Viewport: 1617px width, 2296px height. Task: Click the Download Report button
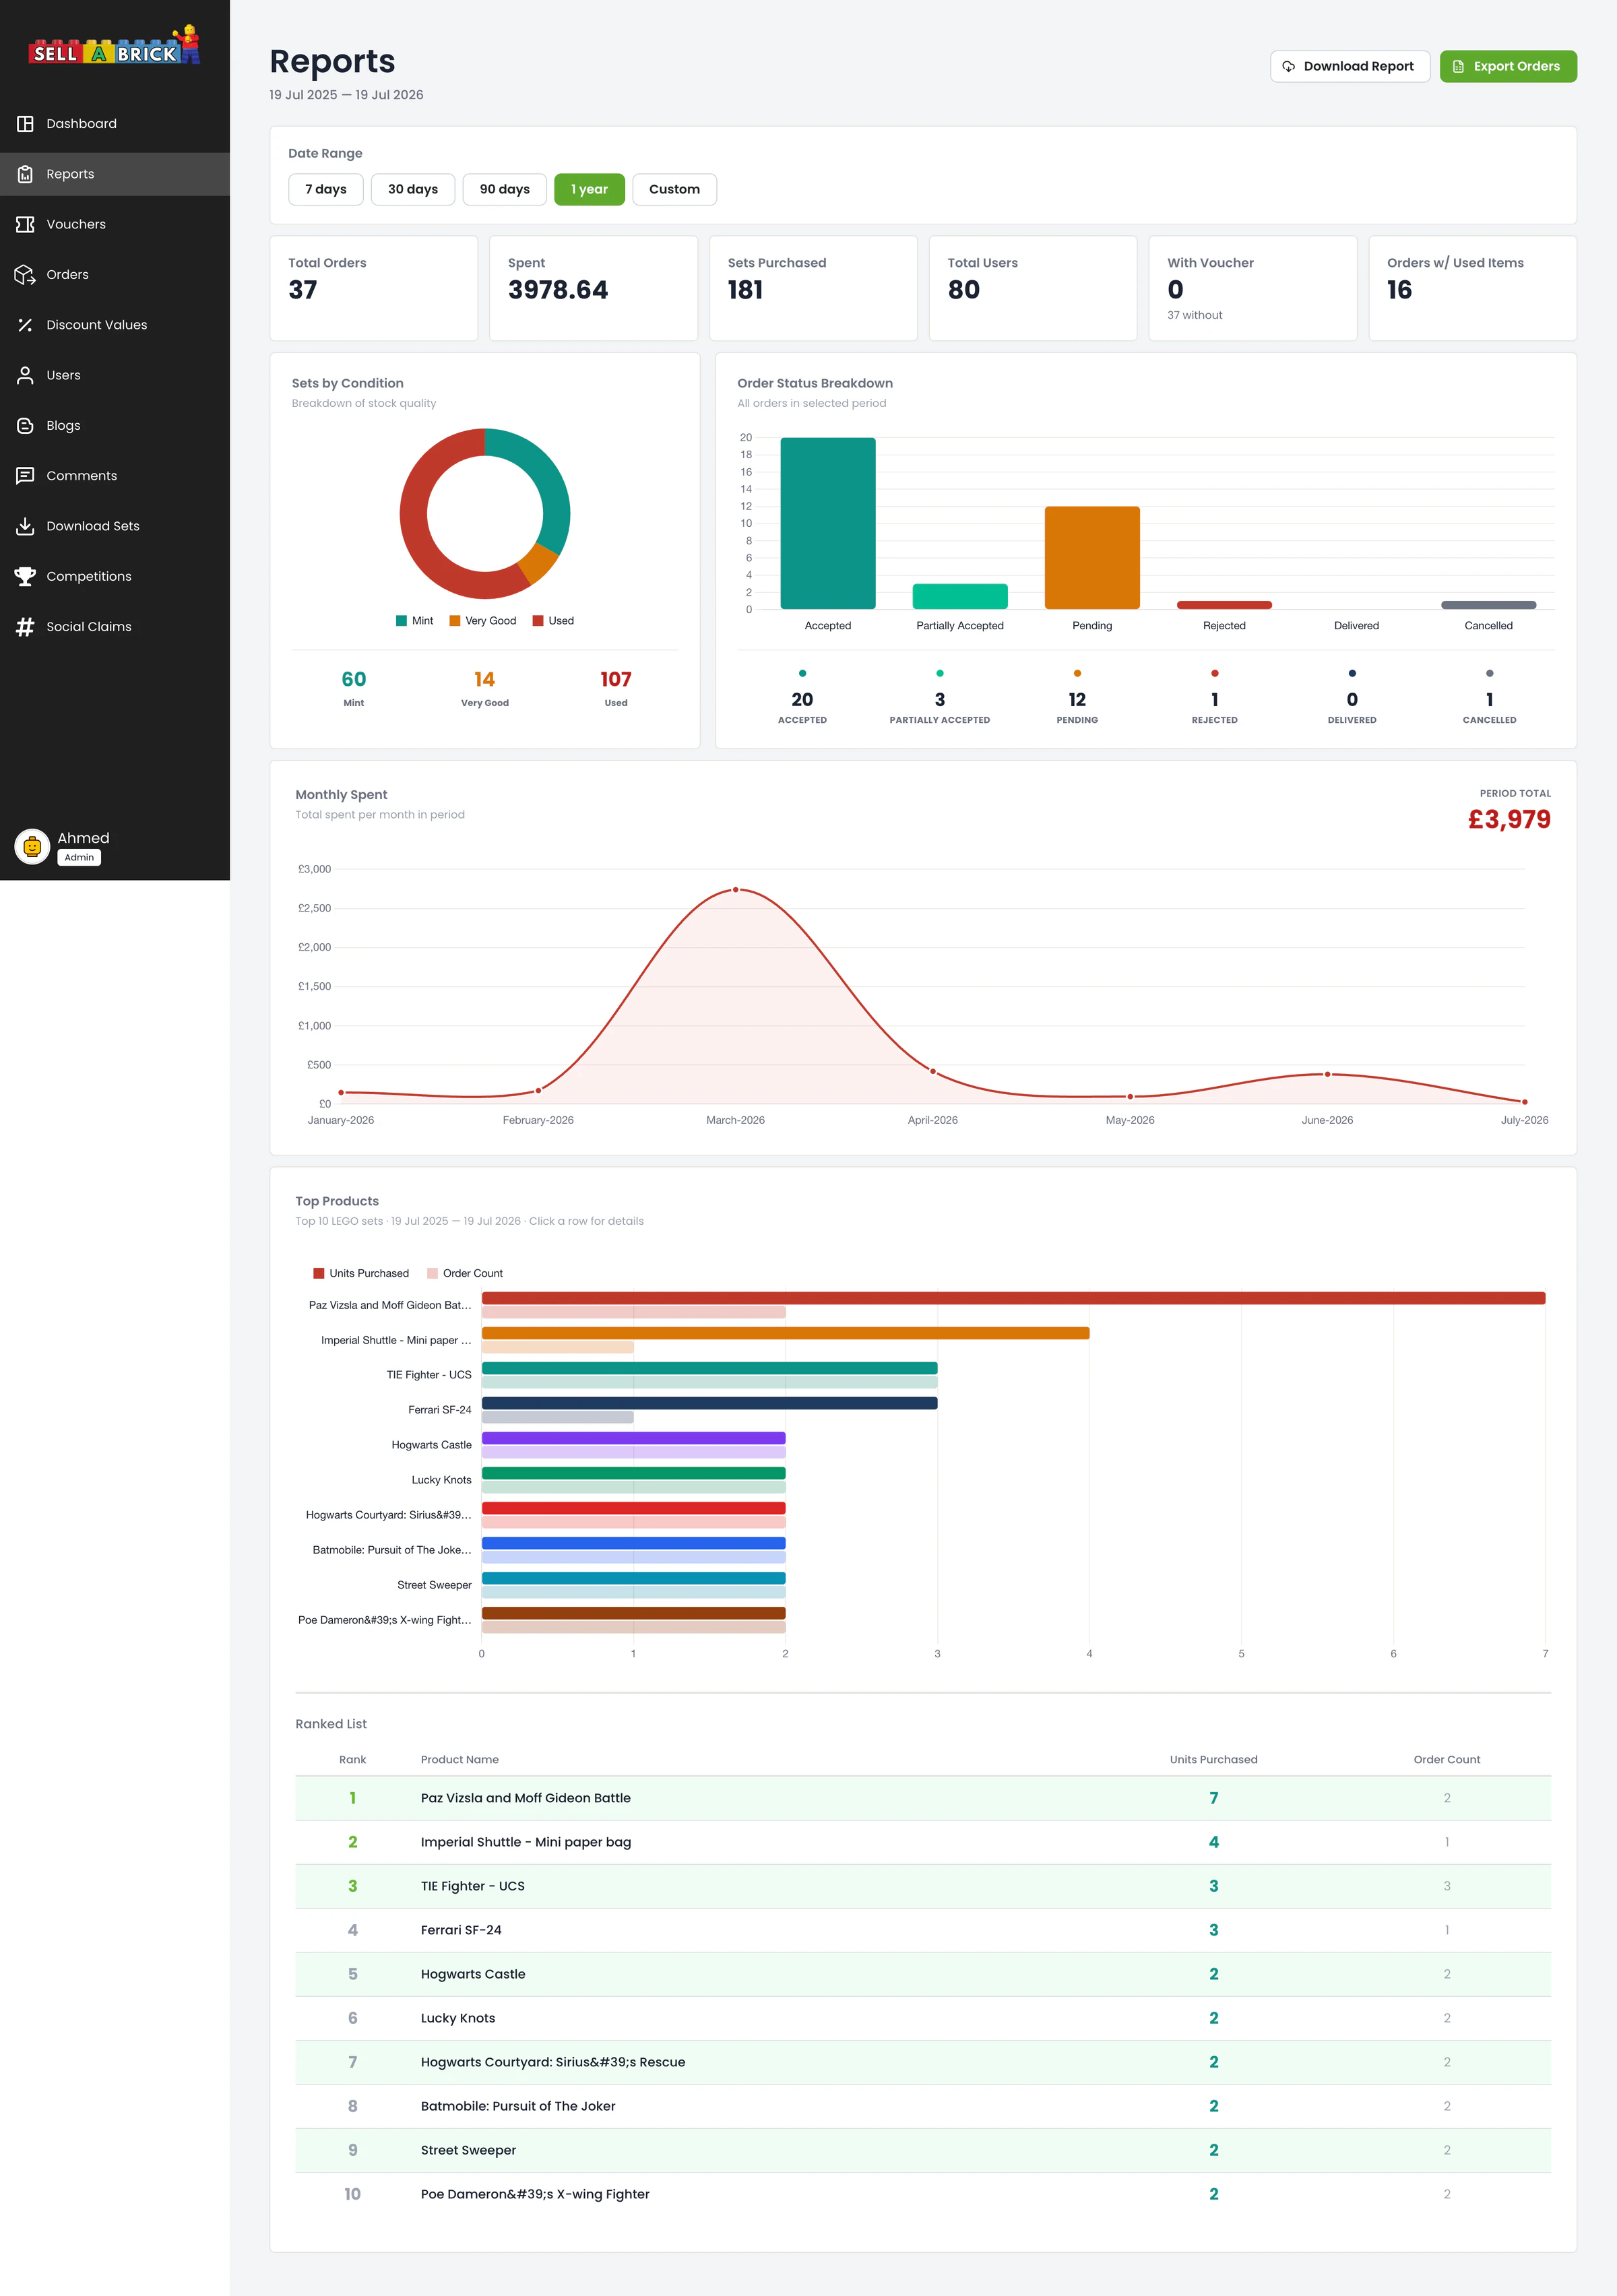pyautogui.click(x=1350, y=66)
